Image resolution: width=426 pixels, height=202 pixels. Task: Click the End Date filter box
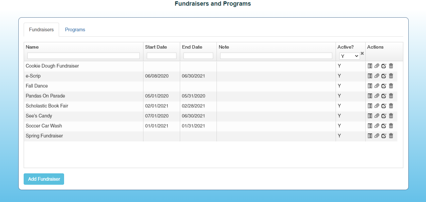pos(198,56)
